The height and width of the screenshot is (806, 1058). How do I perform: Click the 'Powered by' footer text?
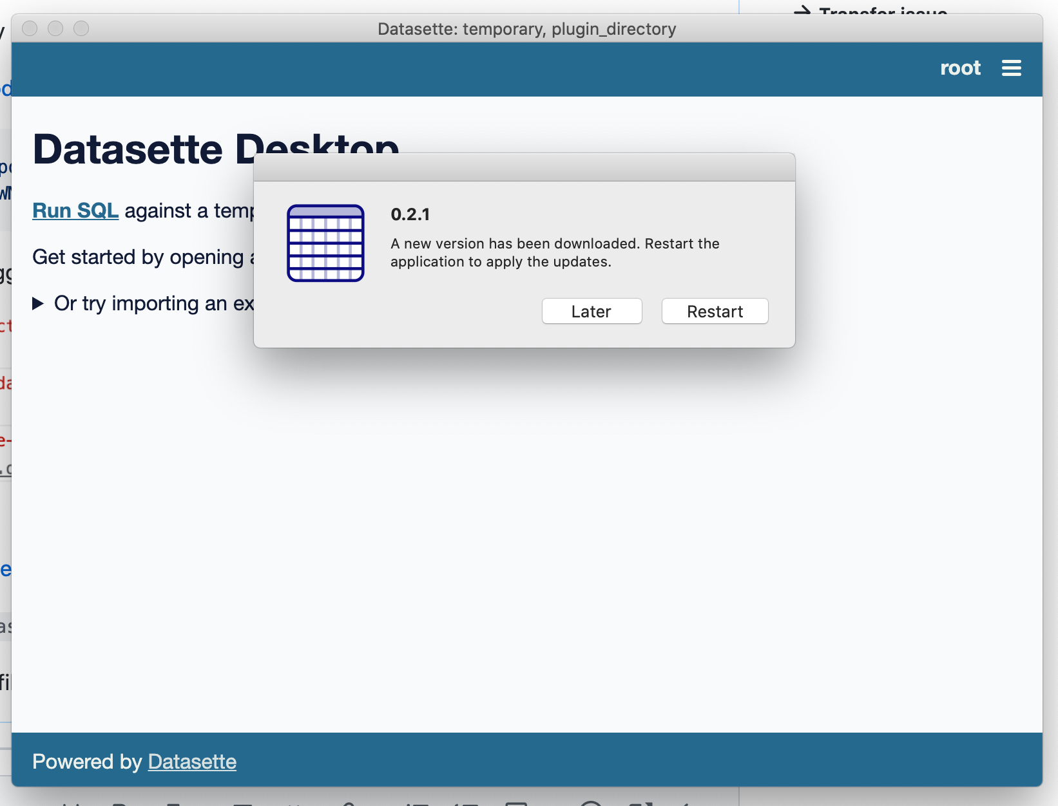pos(87,762)
